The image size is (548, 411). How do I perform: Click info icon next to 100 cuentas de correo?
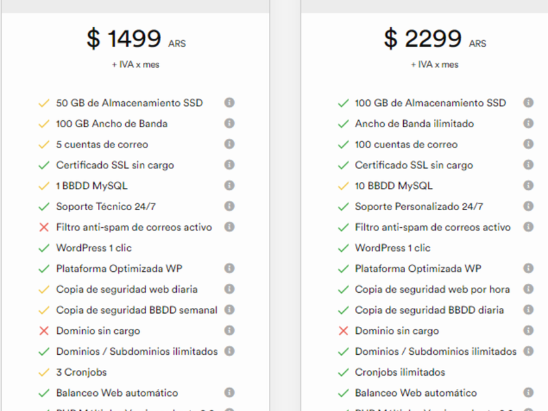[528, 144]
